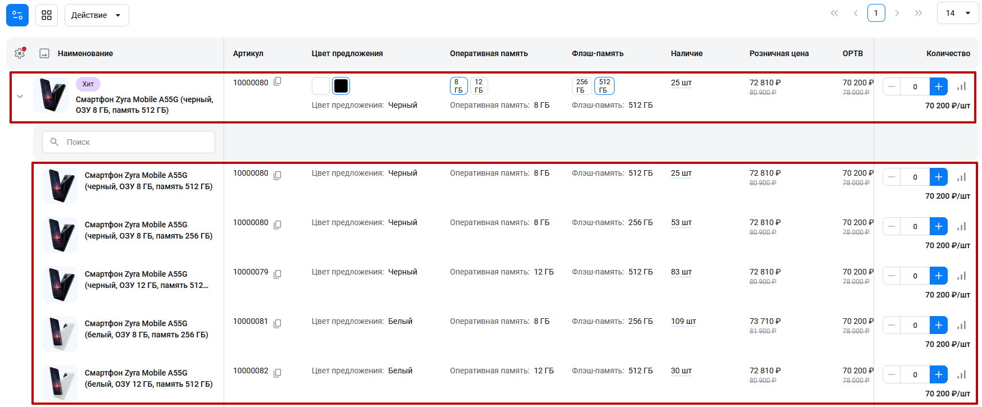982x407 pixels.
Task: Select 256 GB flash memory option
Action: coord(581,86)
